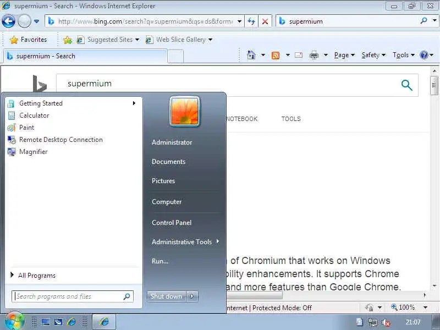The image size is (440, 330).
Task: Click the vertical scrollbar thumb
Action: click(434, 85)
